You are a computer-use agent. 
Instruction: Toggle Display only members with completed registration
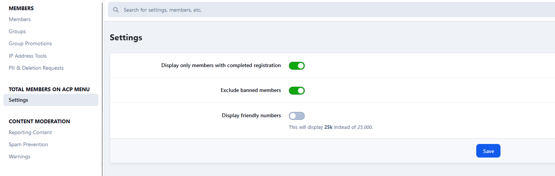(297, 66)
